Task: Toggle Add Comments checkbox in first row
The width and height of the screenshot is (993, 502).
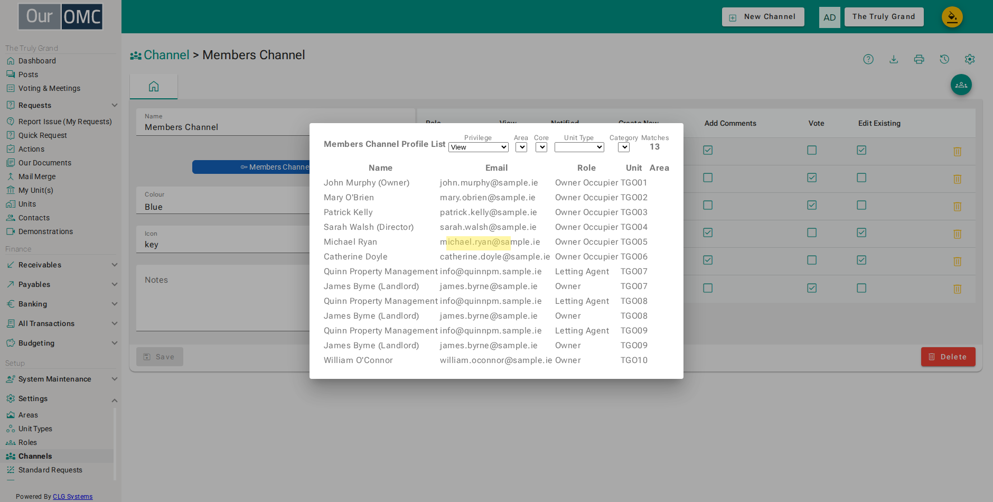Action: 708,150
